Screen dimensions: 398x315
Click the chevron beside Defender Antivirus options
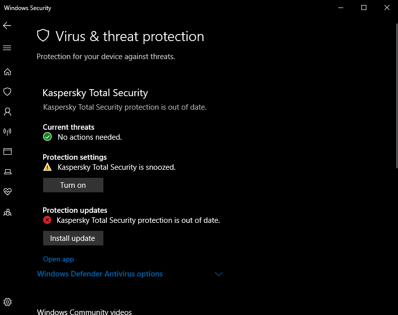[x=218, y=274]
